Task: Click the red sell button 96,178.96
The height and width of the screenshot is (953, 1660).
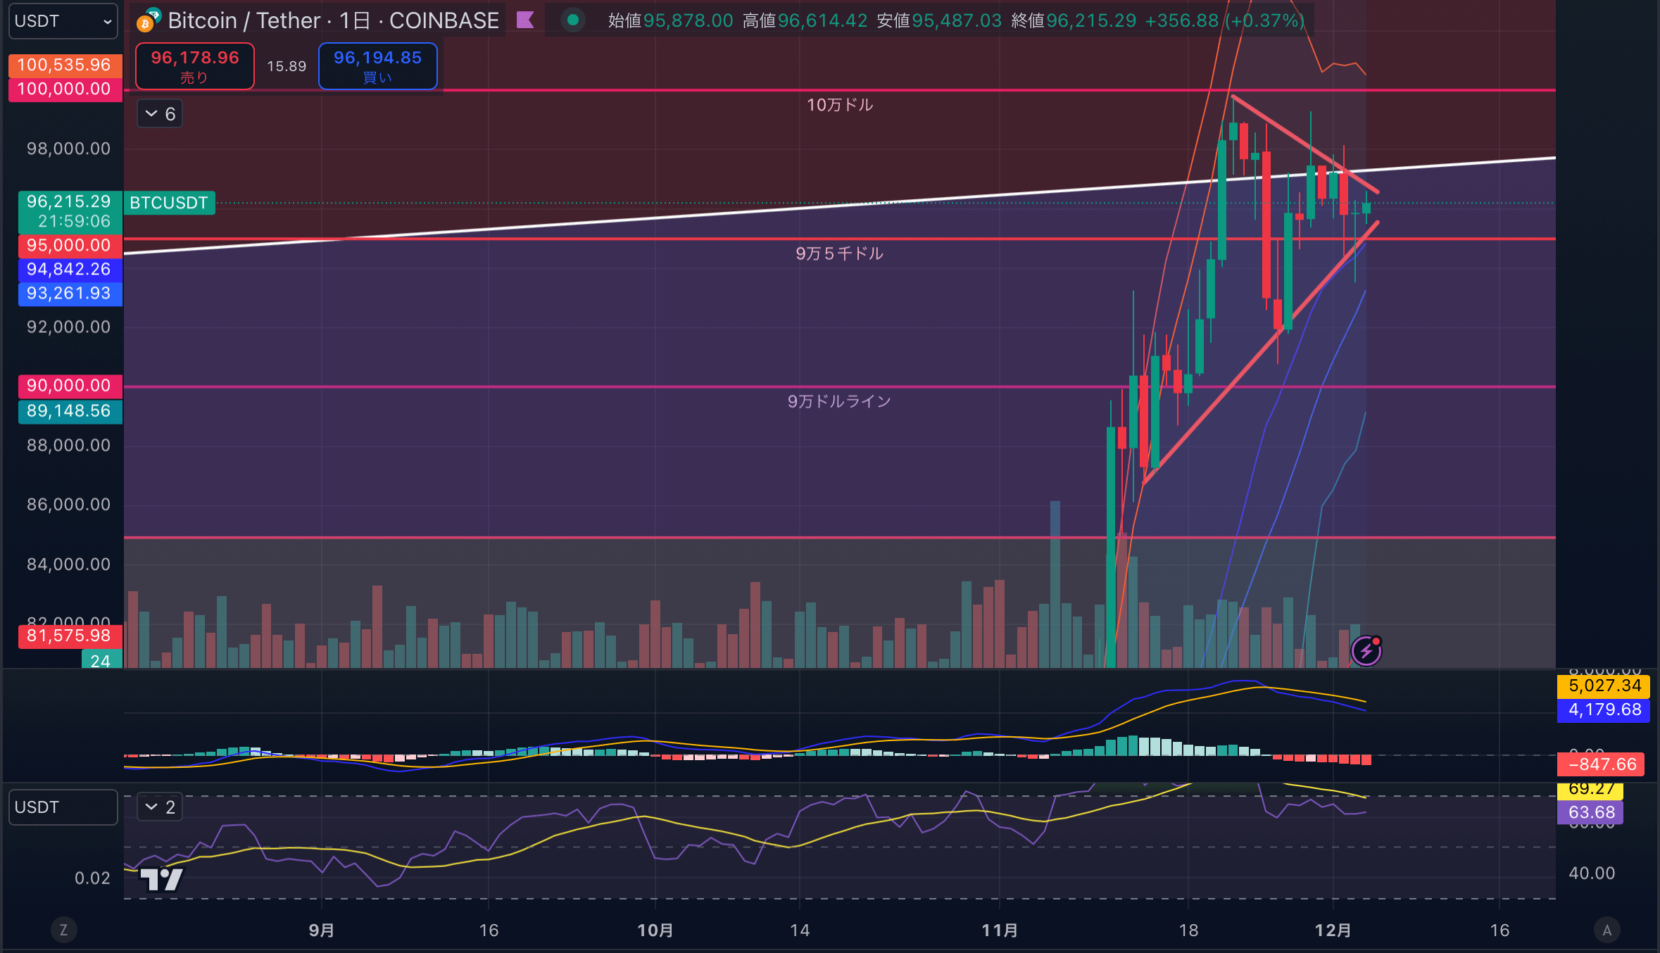Action: coord(195,66)
